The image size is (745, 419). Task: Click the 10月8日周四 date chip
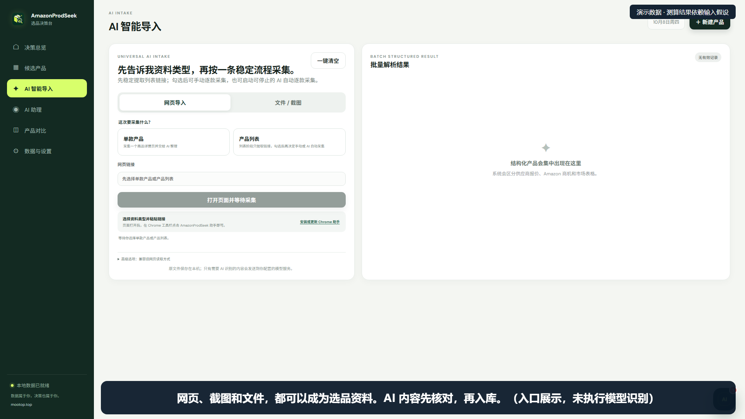666,22
